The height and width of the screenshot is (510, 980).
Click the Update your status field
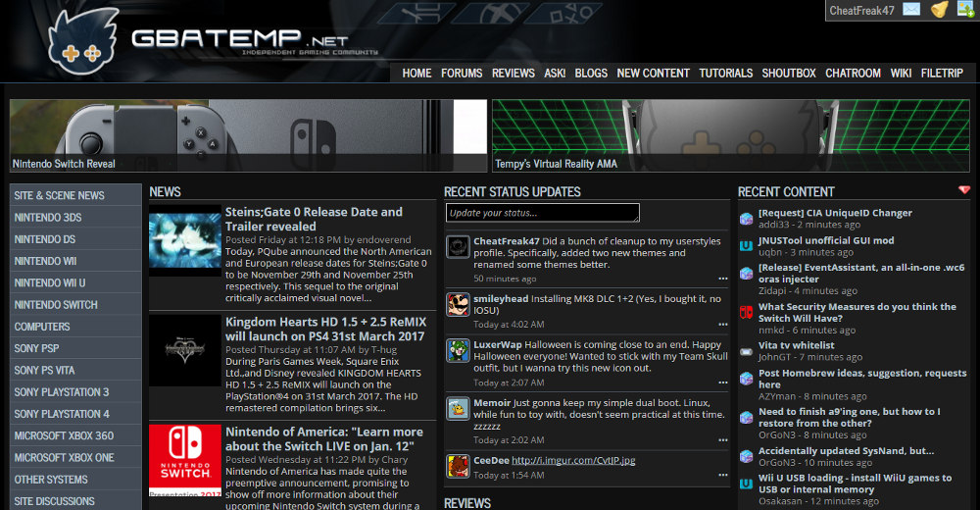[x=543, y=213]
